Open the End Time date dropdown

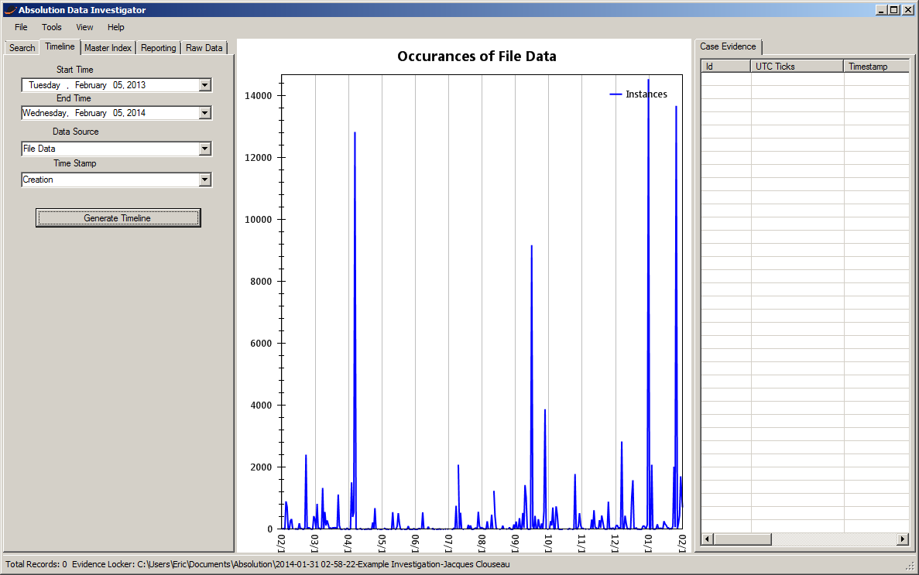(206, 112)
